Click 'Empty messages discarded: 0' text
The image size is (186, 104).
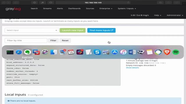coord(141,65)
